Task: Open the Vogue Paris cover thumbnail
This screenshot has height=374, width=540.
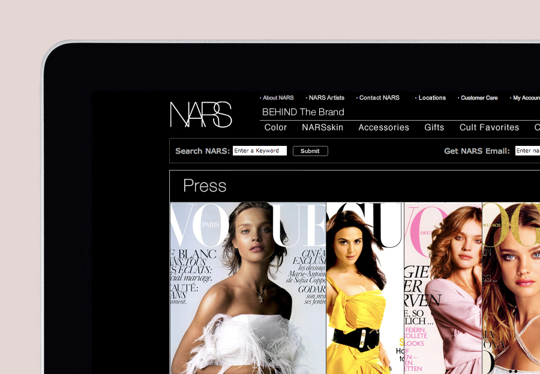Action: (x=248, y=288)
